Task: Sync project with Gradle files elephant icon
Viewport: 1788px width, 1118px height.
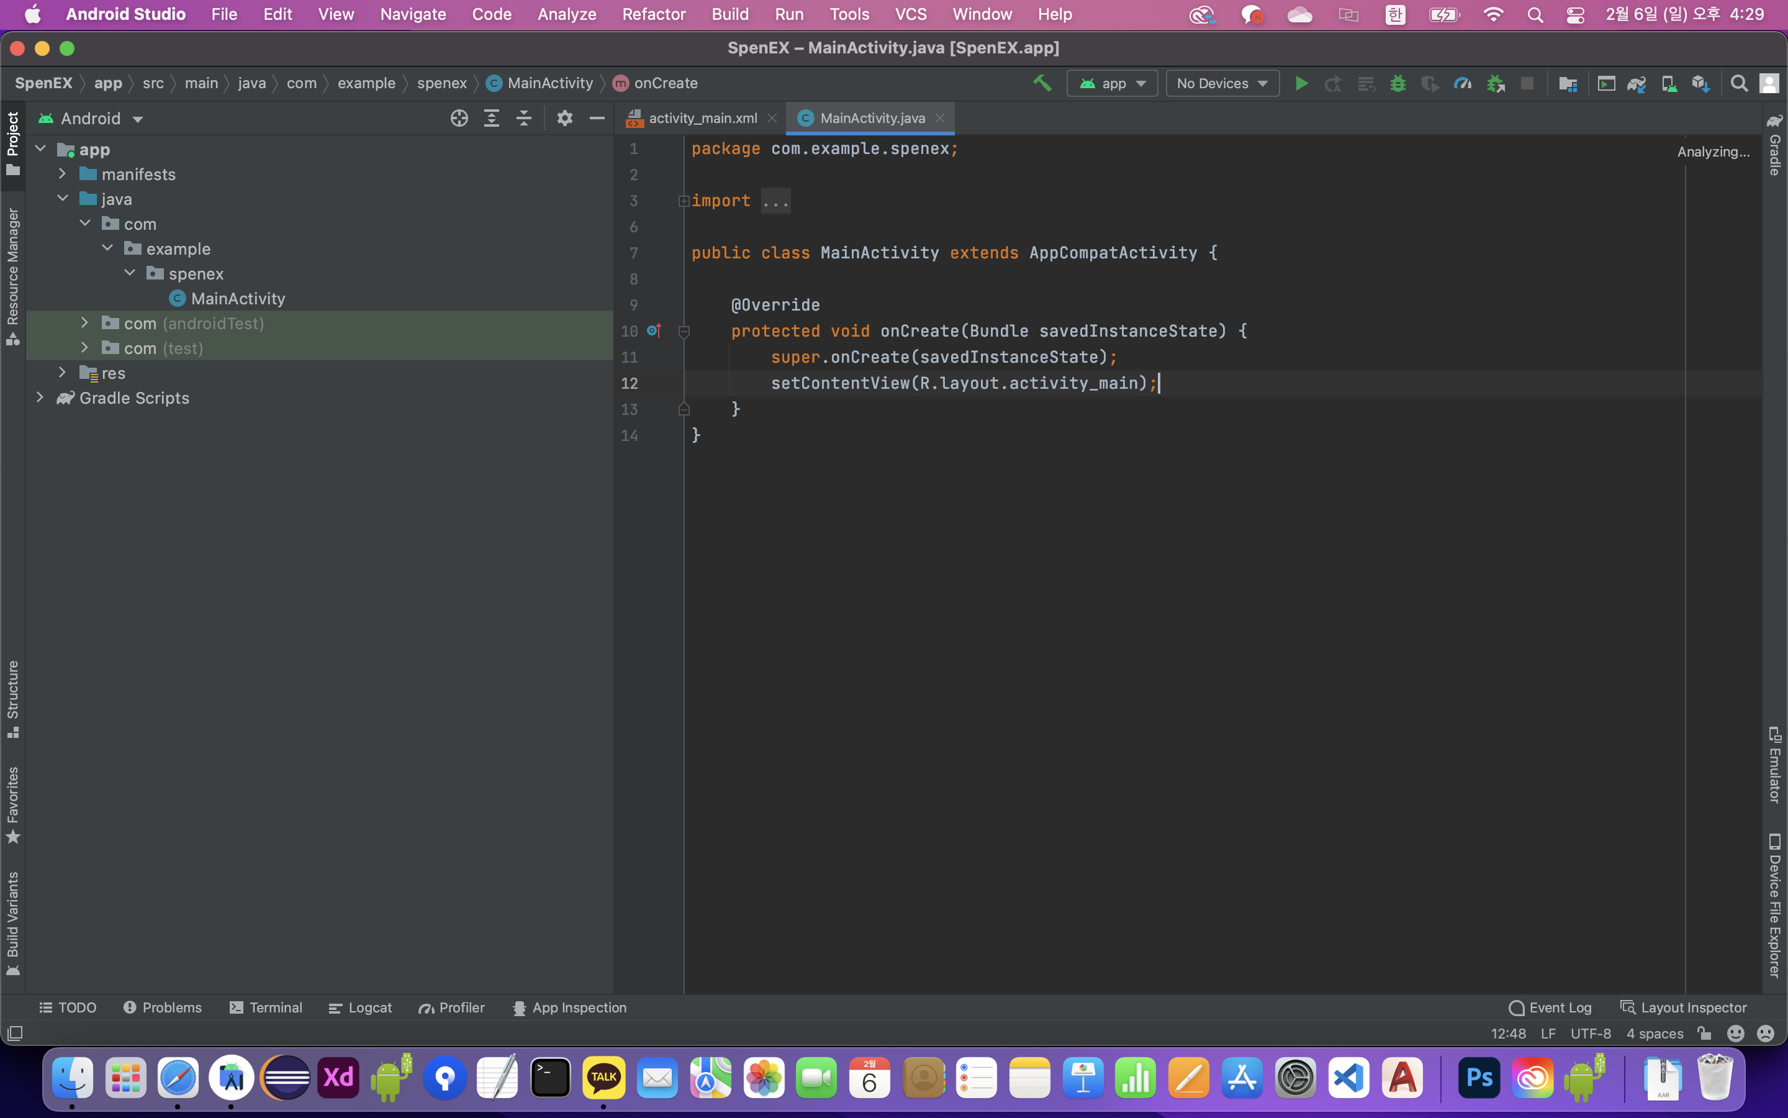Action: pos(1637,84)
